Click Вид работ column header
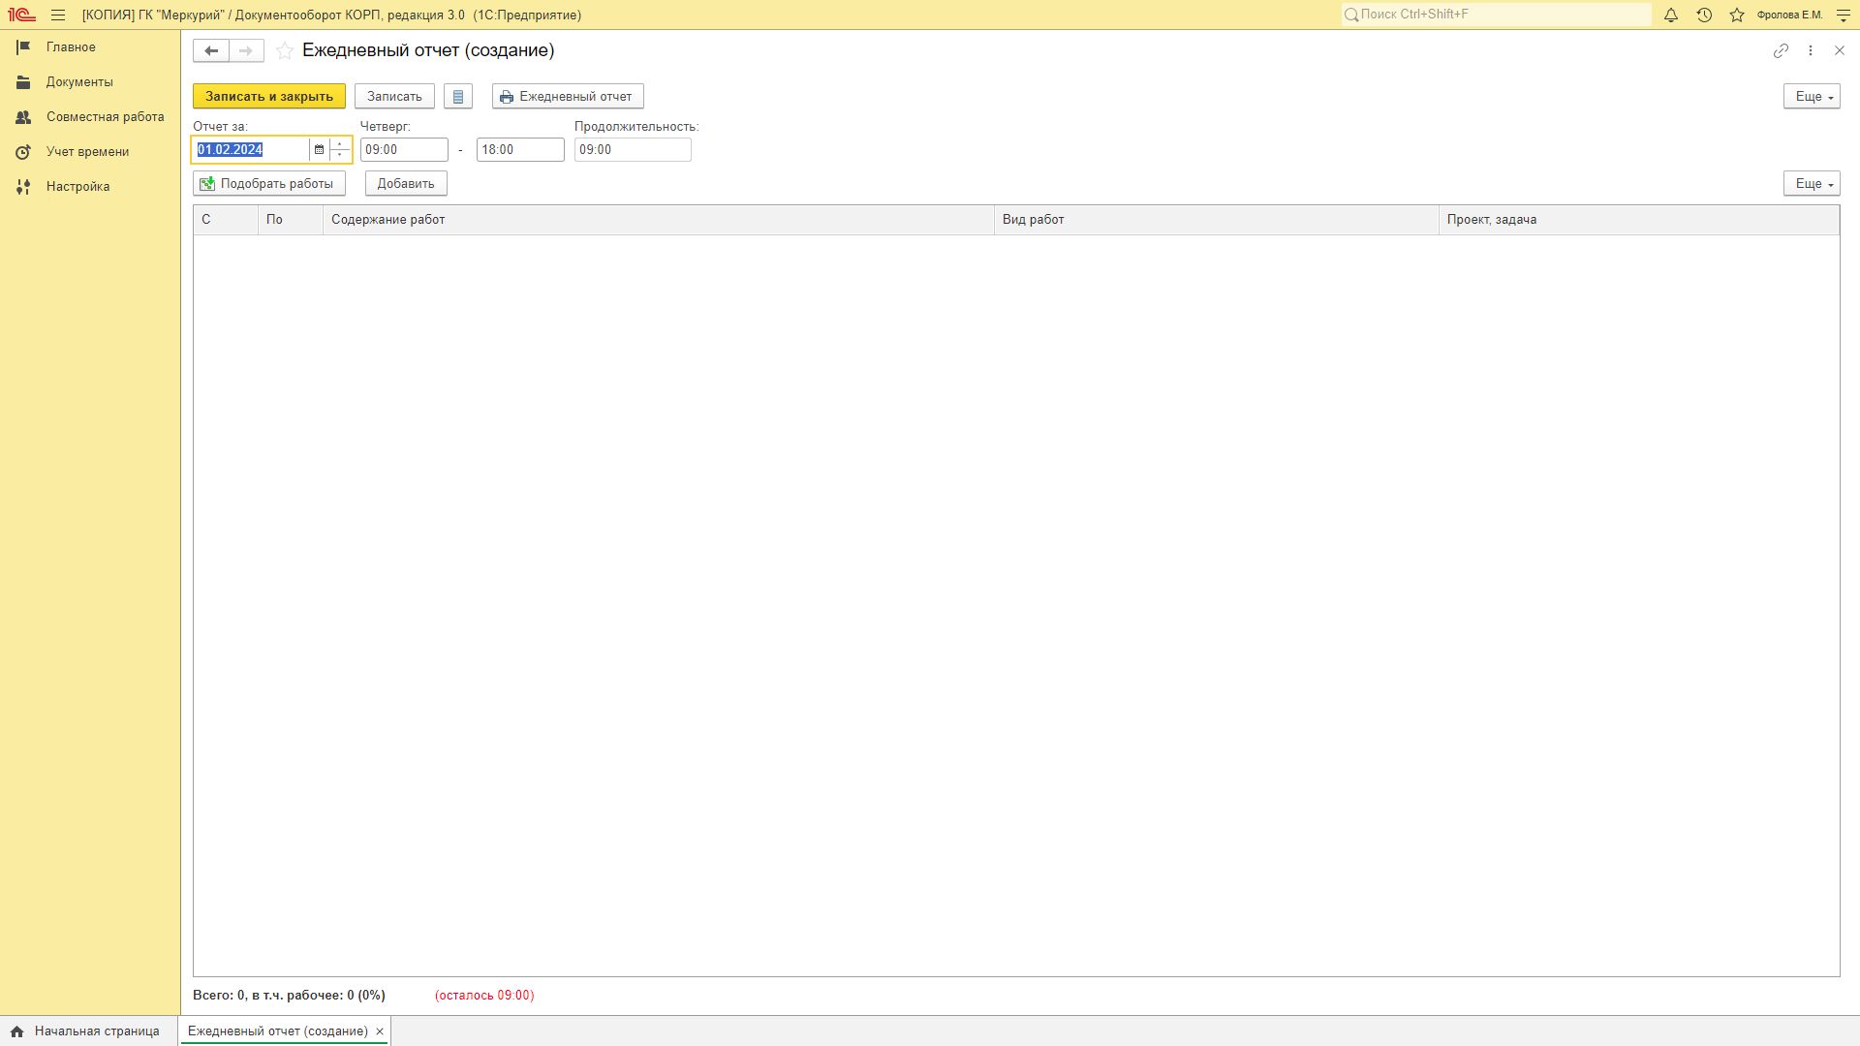The width and height of the screenshot is (1860, 1046). [1217, 220]
